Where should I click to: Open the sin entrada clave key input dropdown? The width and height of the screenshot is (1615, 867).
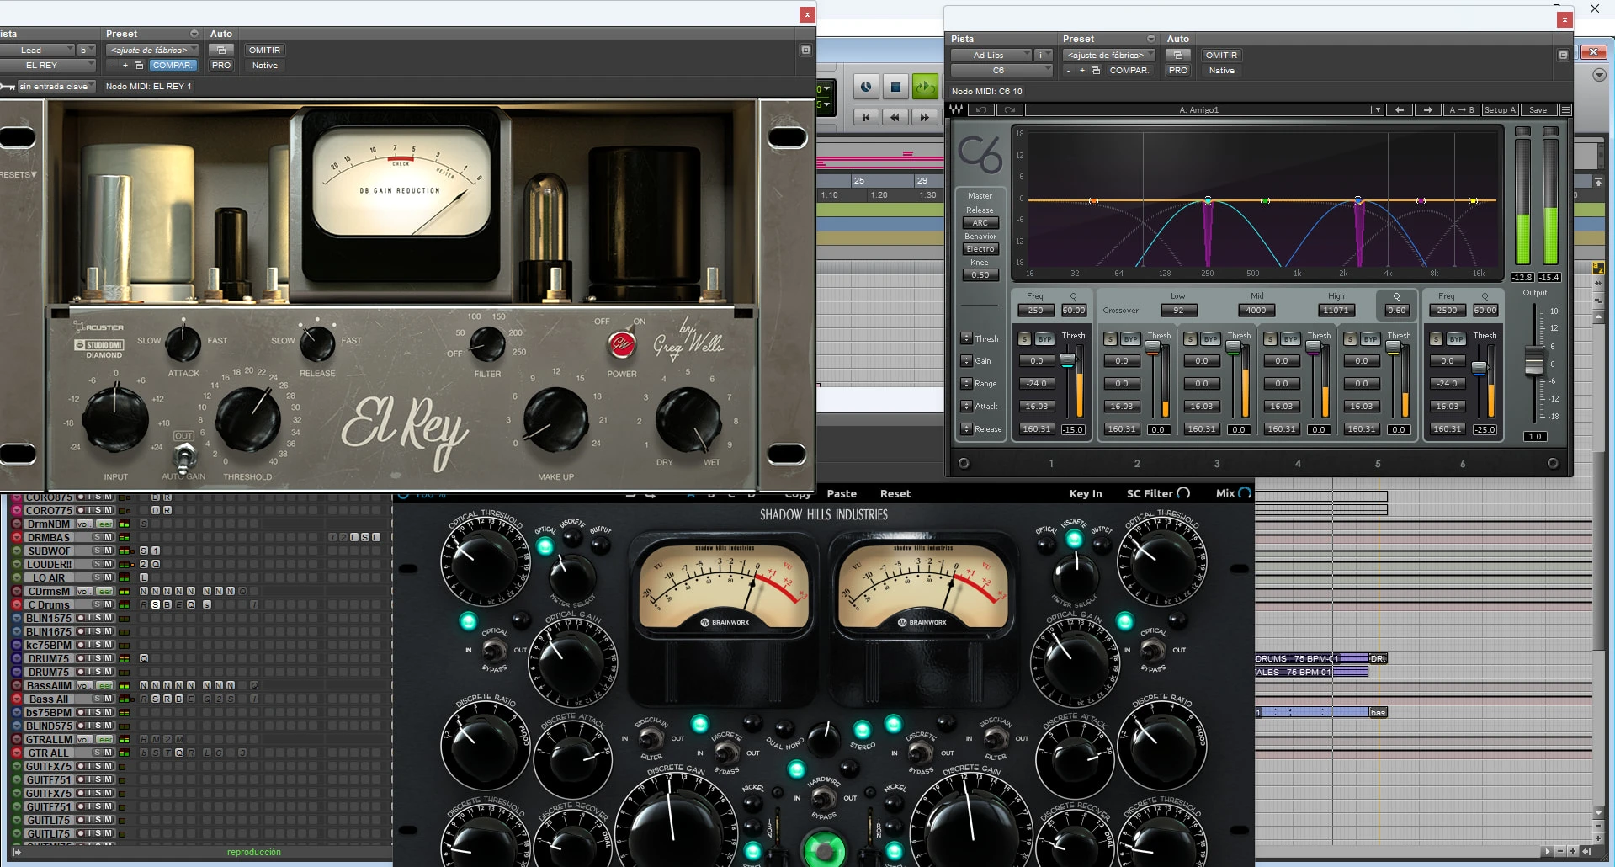tap(56, 86)
